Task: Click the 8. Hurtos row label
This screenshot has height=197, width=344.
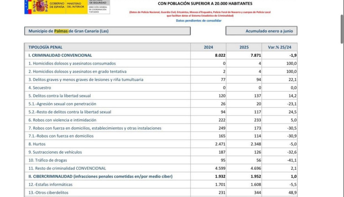Action: 37,144
